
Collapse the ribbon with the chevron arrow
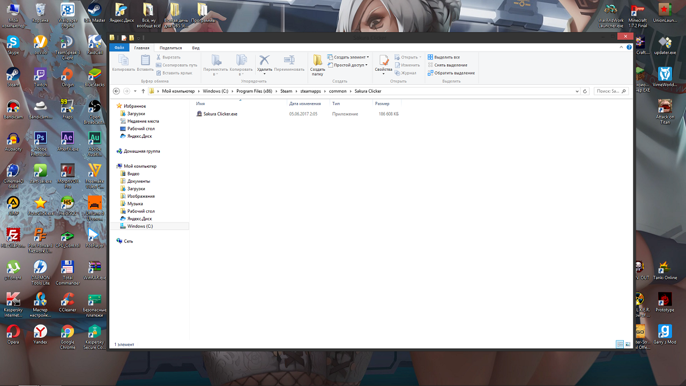pyautogui.click(x=622, y=48)
